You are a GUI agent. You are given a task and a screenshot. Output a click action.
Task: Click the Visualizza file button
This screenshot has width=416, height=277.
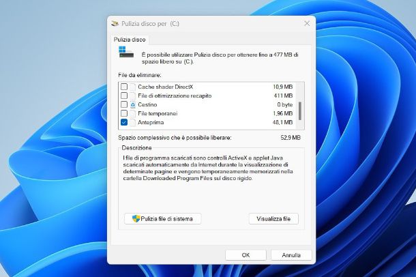coord(273,219)
